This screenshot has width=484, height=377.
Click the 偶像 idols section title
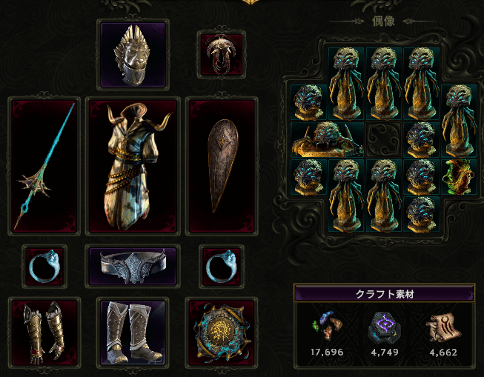[384, 21]
